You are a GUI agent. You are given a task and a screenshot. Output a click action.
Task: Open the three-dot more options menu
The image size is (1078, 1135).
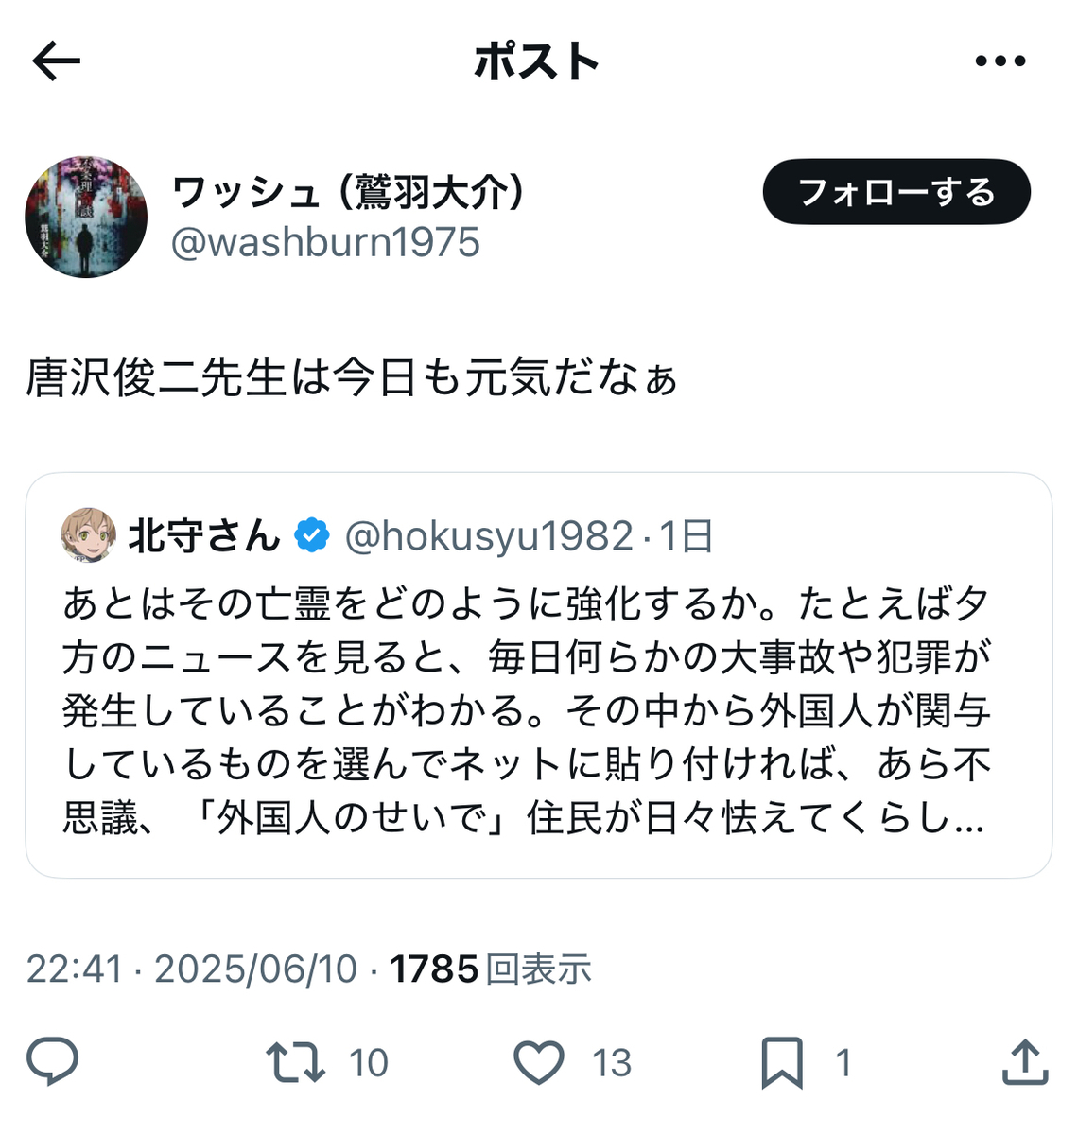coord(1000,62)
